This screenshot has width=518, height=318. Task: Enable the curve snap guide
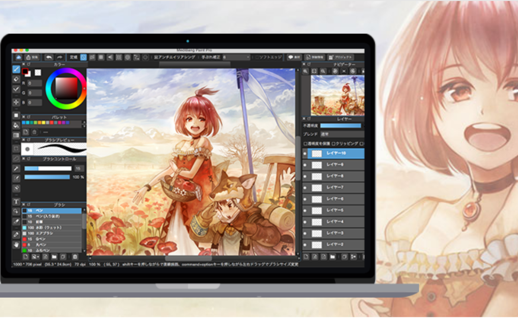(x=136, y=57)
